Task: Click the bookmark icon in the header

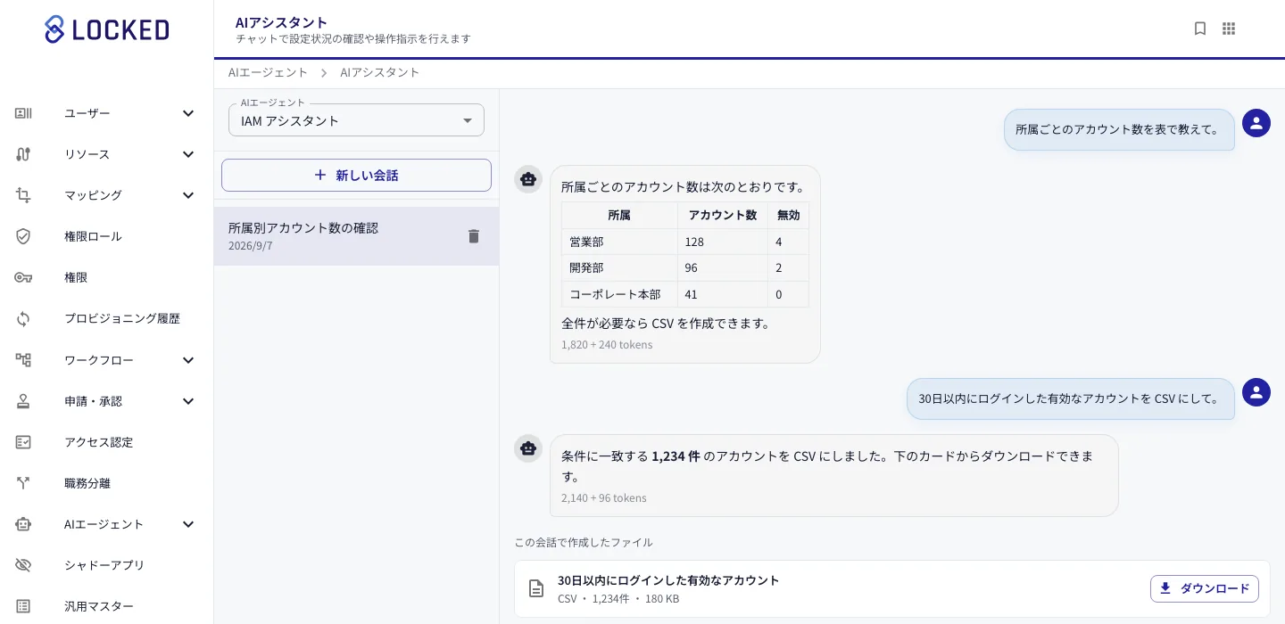Action: click(x=1200, y=29)
